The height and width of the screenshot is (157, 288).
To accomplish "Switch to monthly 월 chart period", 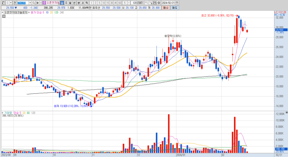I will pyautogui.click(x=70, y=3).
